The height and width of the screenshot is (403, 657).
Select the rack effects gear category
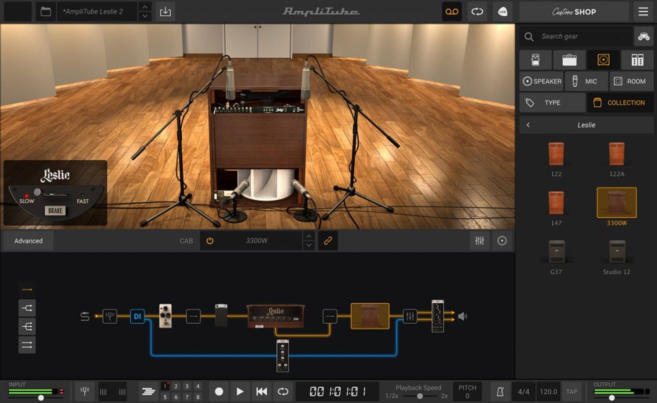click(x=637, y=60)
